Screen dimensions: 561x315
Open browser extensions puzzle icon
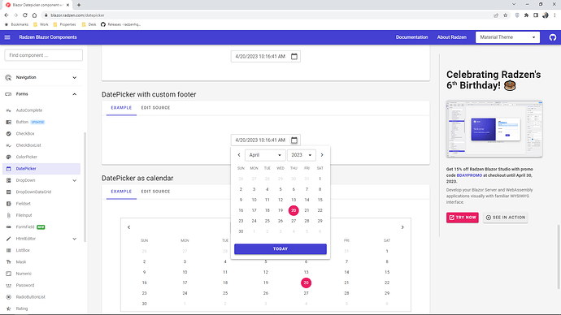pyautogui.click(x=526, y=15)
